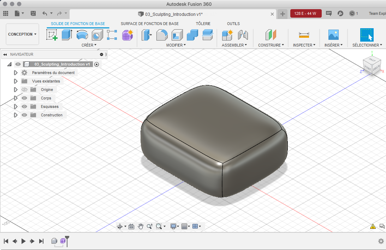Open the CONSTRUIRE dropdown menu
Screen dimensions: 386x250
pyautogui.click(x=271, y=45)
